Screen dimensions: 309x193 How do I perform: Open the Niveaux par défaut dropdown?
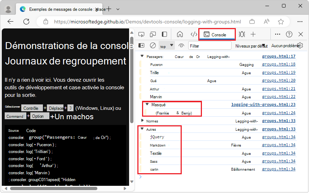pos(251,46)
